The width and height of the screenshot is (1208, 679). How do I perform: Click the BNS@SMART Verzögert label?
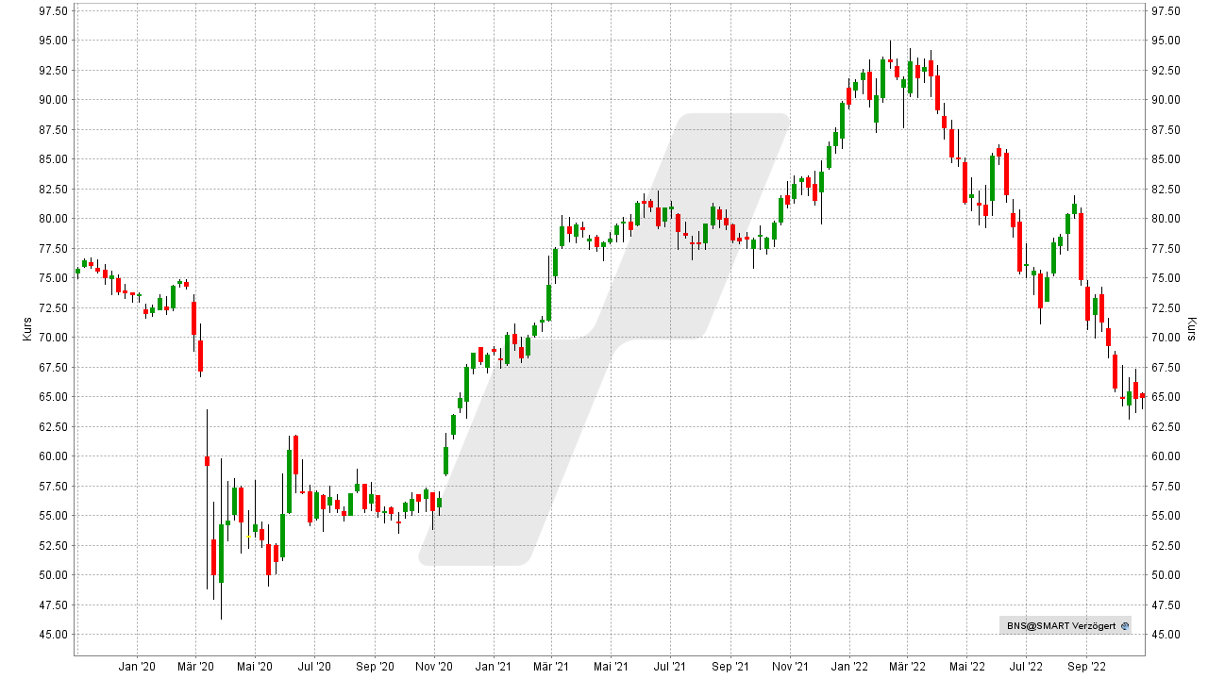click(1062, 626)
